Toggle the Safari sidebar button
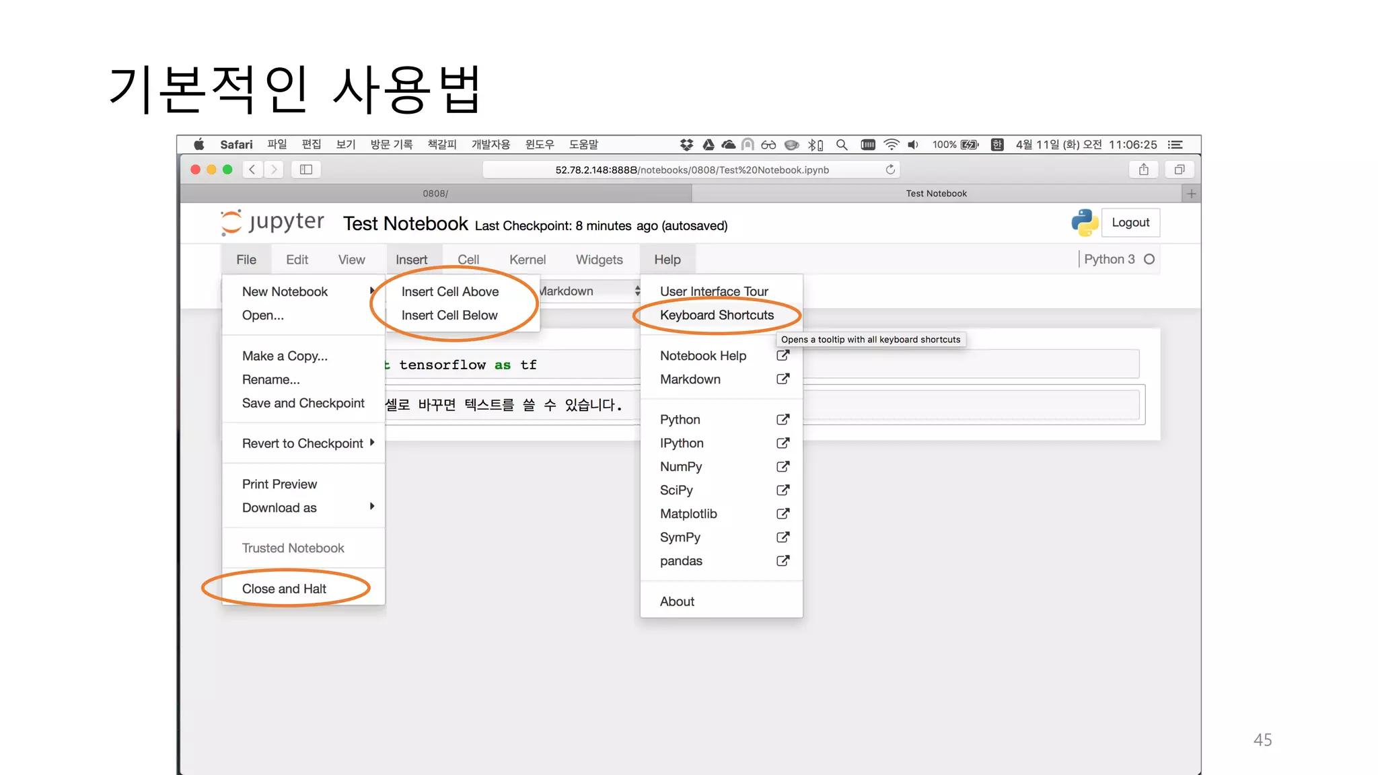Screen dimensions: 1378x775 coord(306,170)
